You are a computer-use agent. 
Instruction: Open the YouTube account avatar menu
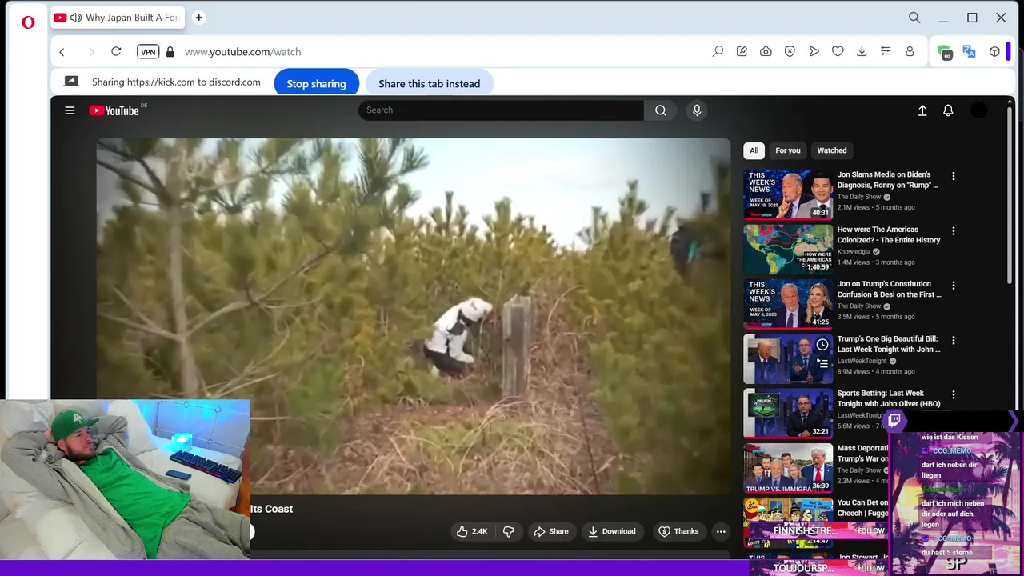pyautogui.click(x=979, y=110)
